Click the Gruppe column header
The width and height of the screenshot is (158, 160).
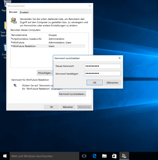(x=67, y=35)
